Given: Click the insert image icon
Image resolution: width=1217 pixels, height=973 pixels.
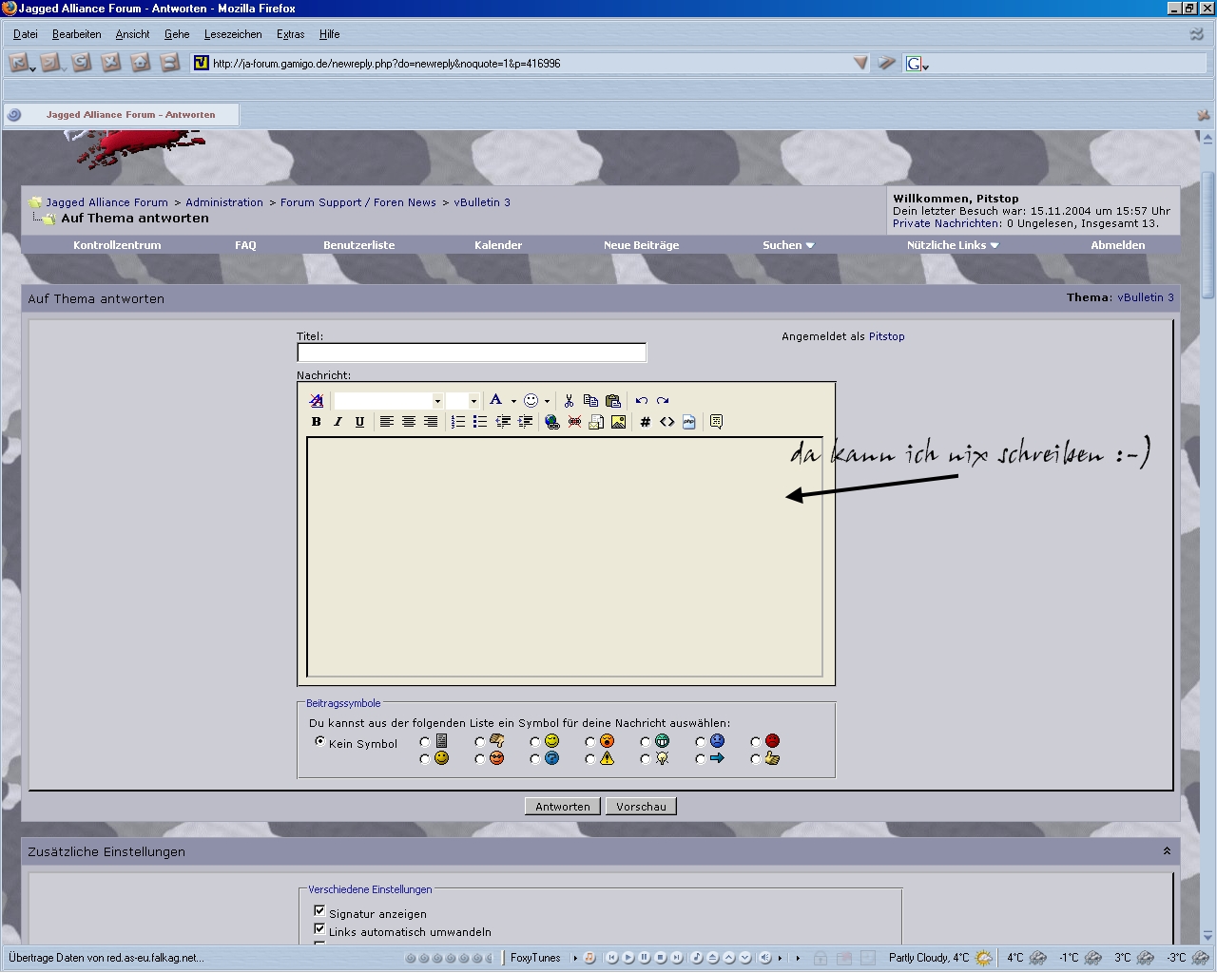Looking at the screenshot, I should click(x=618, y=422).
